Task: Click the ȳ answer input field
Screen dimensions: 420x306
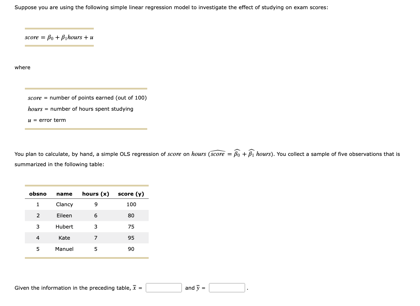Action: (x=227, y=288)
